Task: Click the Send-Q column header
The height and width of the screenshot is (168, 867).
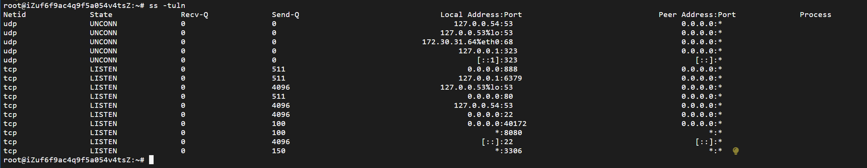Action: tap(285, 15)
